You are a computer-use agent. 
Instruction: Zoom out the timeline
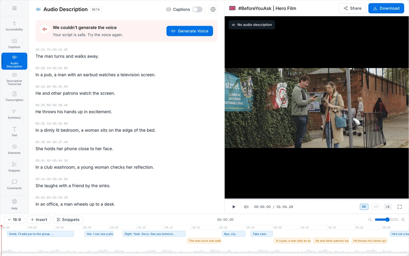coord(370,220)
